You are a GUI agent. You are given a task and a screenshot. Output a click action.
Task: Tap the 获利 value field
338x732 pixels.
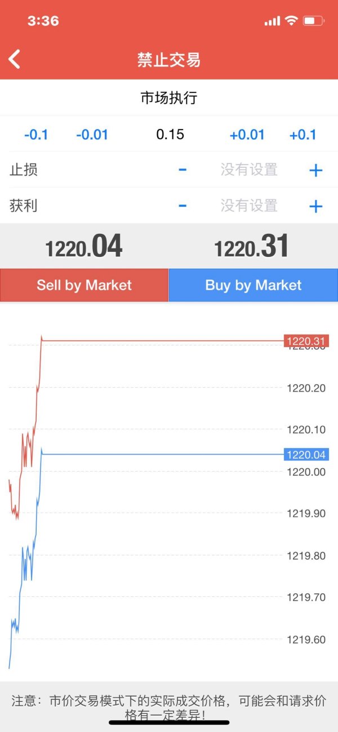249,206
